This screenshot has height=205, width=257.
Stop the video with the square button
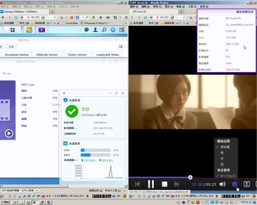point(164,184)
